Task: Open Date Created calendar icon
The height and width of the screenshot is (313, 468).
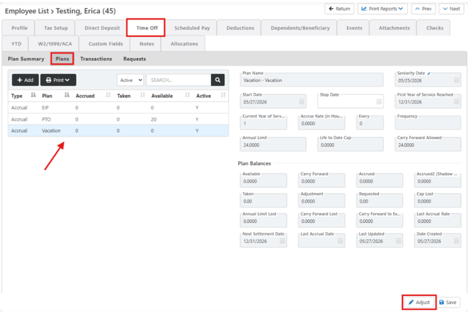Action: click(x=456, y=241)
